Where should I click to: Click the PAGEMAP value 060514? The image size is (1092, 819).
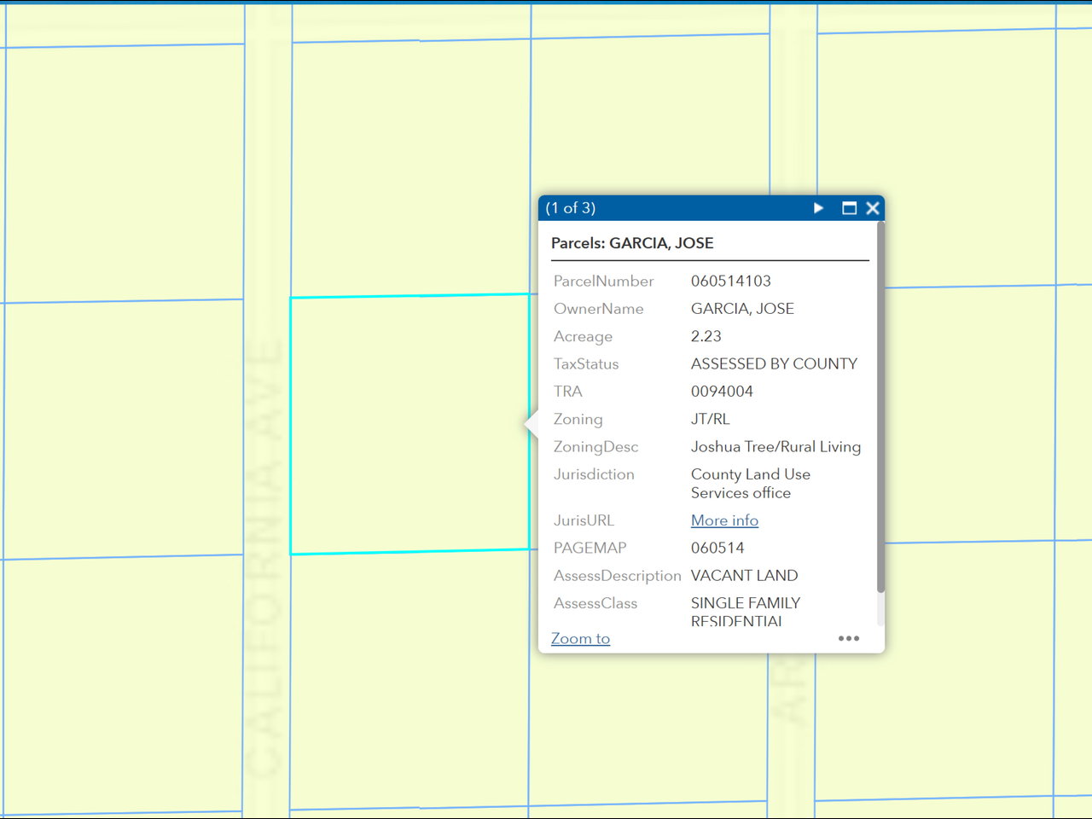coord(717,548)
